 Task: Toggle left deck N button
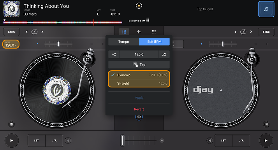click(68, 141)
